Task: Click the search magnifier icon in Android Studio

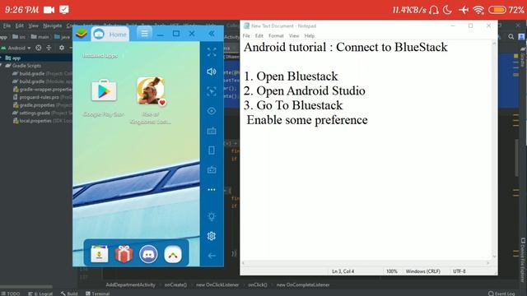Action: coord(511,36)
